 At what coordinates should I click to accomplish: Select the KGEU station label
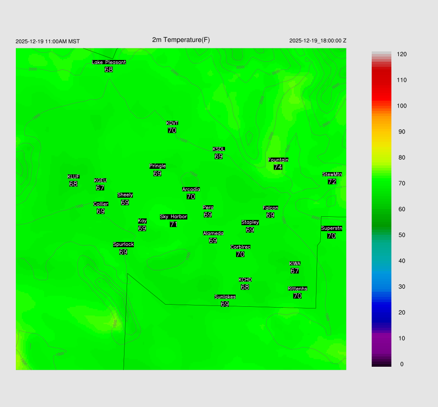tap(100, 180)
